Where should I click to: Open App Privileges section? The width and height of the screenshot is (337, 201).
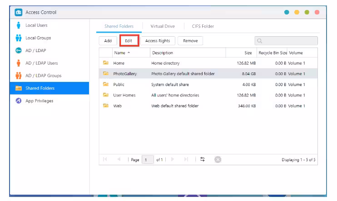pos(50,100)
